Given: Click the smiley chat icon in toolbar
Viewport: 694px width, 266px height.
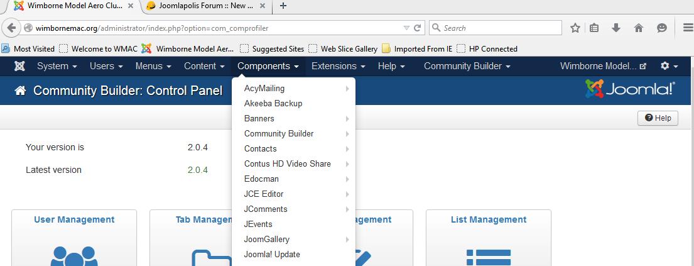Looking at the screenshot, I should (662, 28).
